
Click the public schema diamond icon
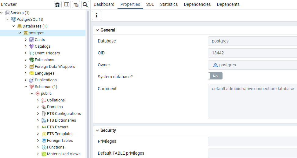[38, 93]
